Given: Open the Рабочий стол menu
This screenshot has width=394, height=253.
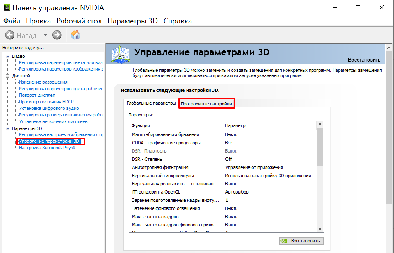Looking at the screenshot, I should click(79, 21).
